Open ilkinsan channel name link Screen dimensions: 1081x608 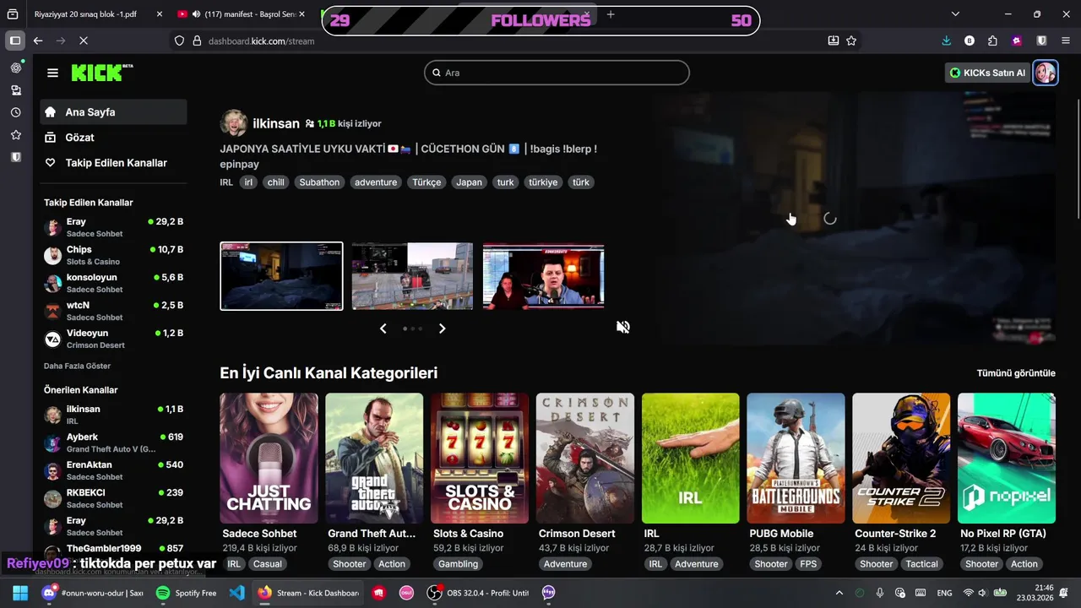point(276,123)
